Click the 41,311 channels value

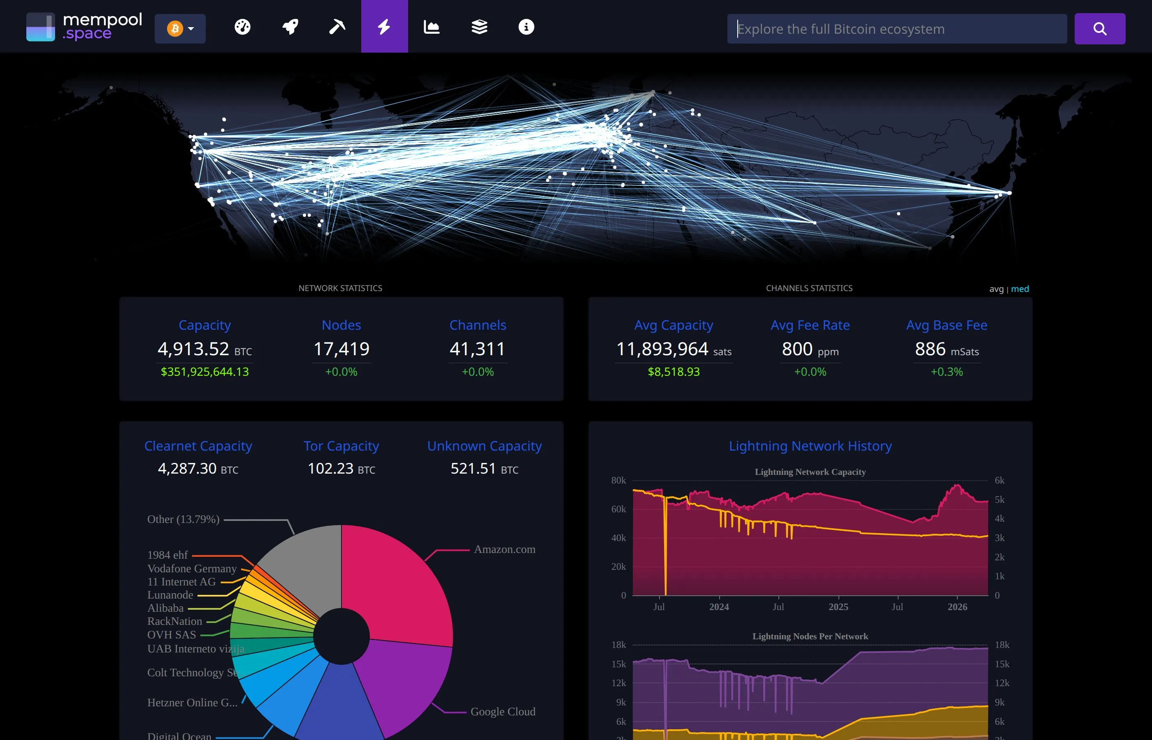(478, 349)
